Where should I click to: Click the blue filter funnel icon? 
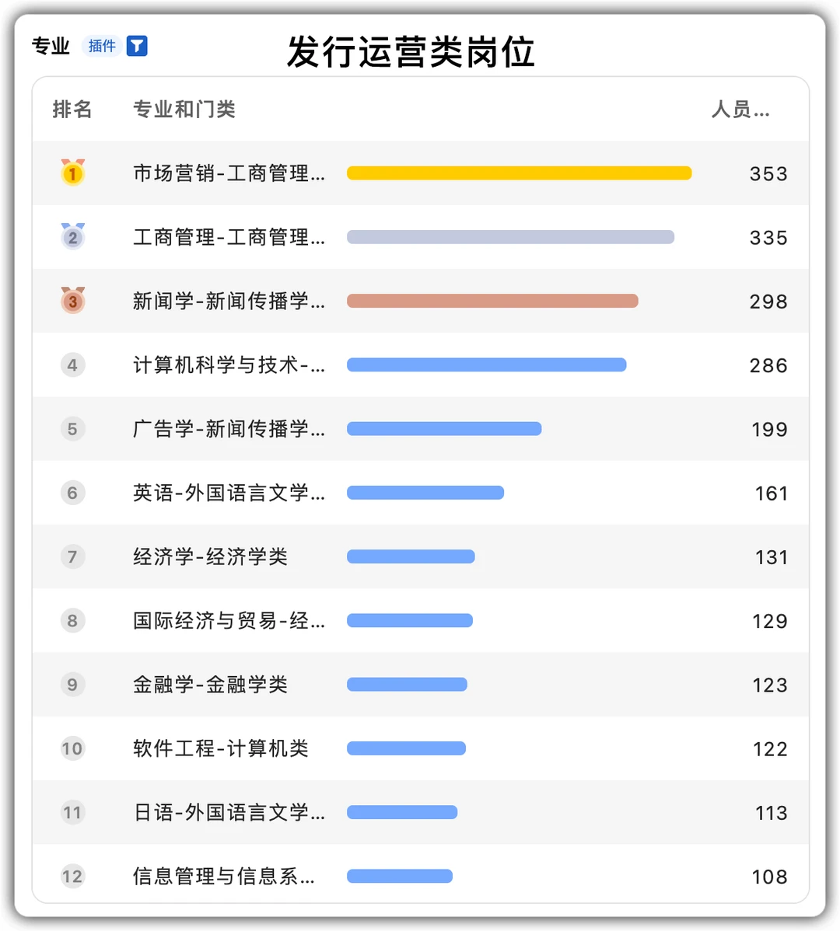[137, 47]
